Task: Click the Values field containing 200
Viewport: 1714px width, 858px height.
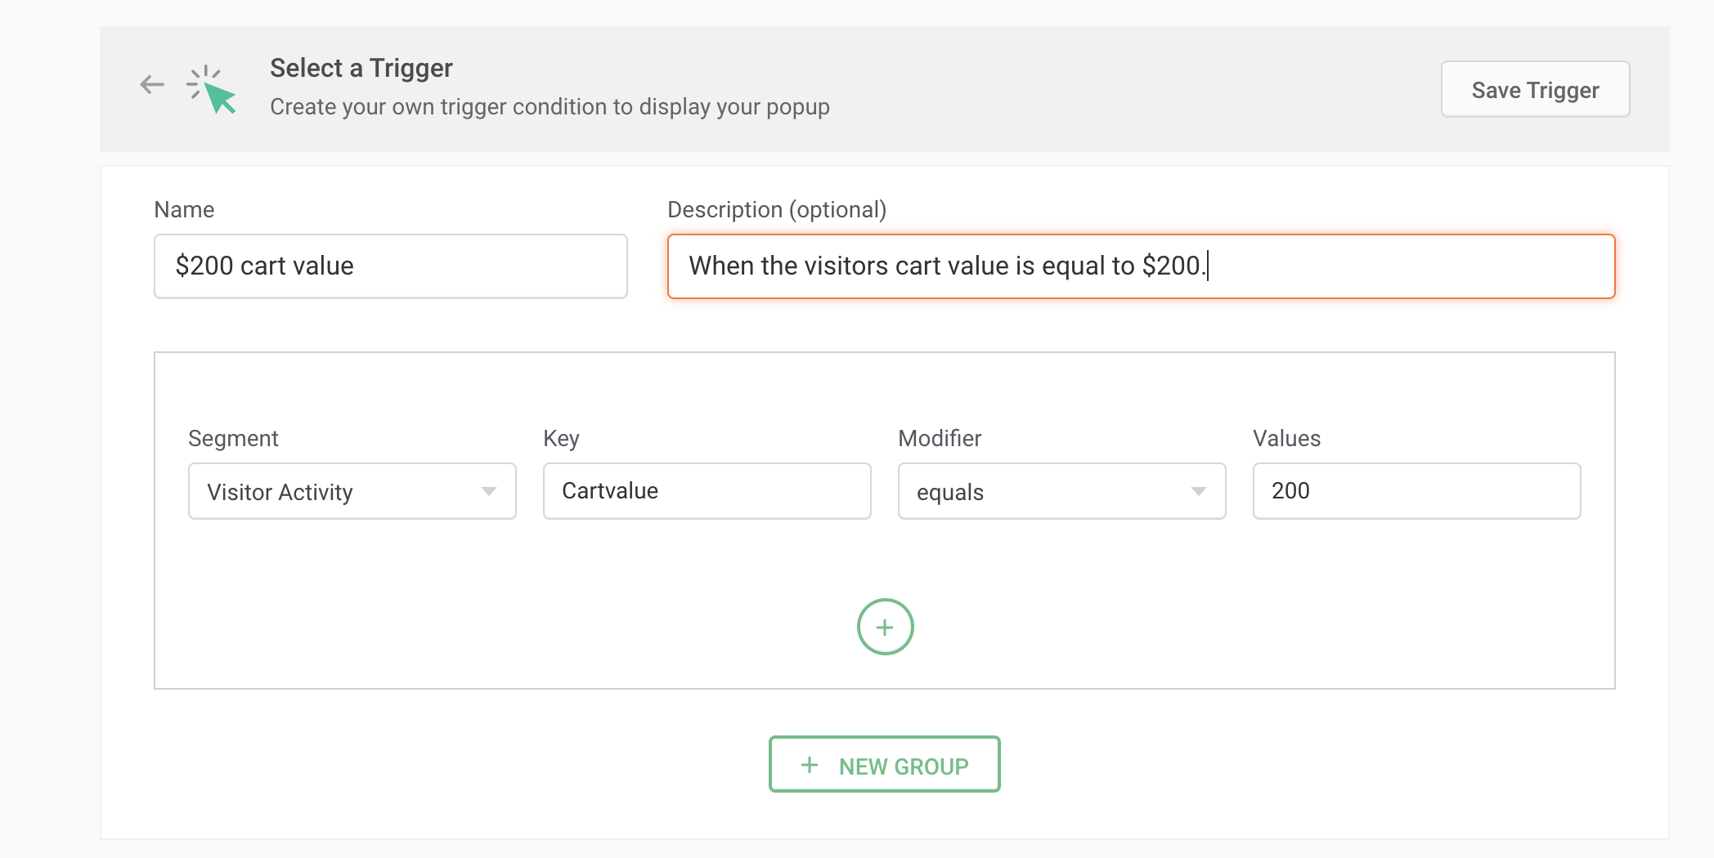Action: [1416, 491]
